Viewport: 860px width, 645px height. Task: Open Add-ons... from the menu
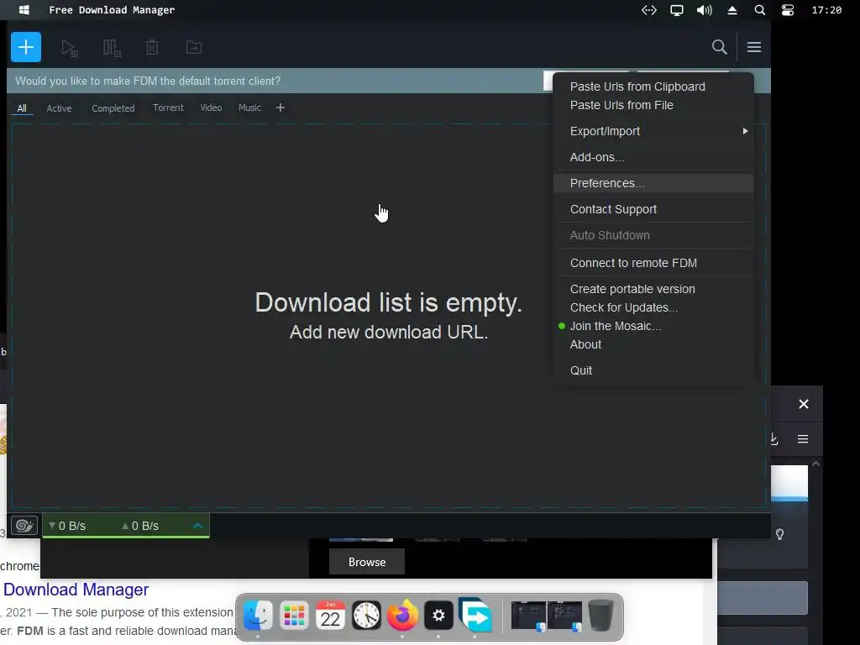pos(653,157)
